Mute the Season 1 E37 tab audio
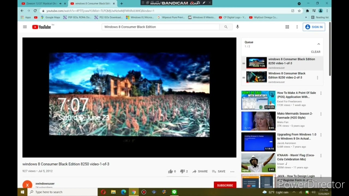The image size is (349, 196). (x=60, y=4)
